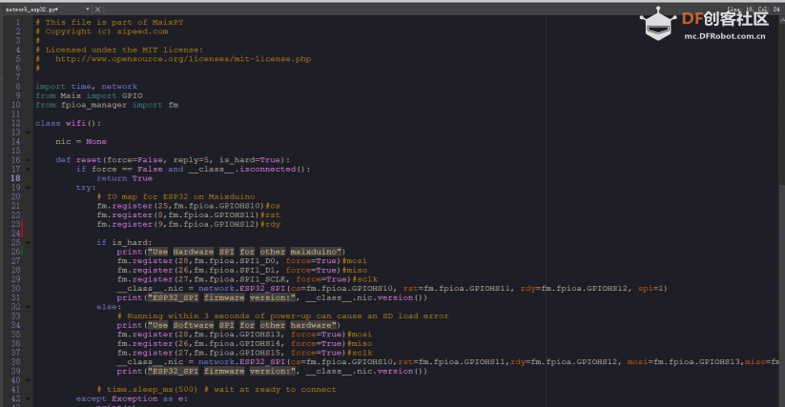This screenshot has width=785, height=407.
Task: Click the SPI1_D0 register line
Action: coord(242,261)
